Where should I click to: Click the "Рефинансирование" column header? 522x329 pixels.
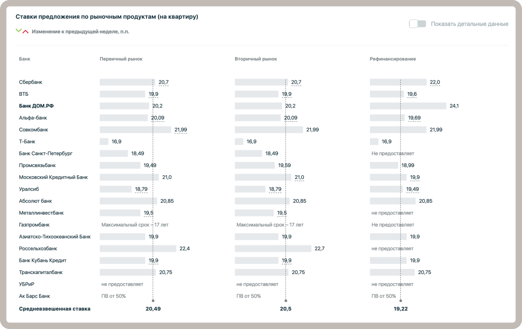point(393,59)
